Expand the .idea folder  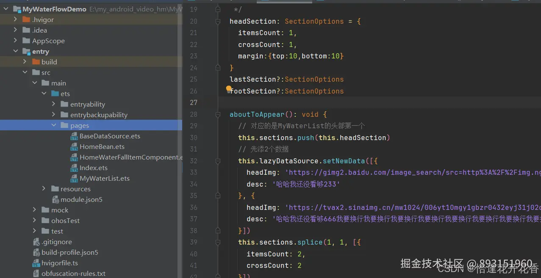(x=16, y=30)
